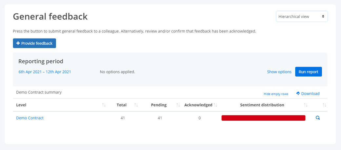The image size is (341, 150).
Task: Click the plus icon on Provide feedback
Action: (x=18, y=43)
